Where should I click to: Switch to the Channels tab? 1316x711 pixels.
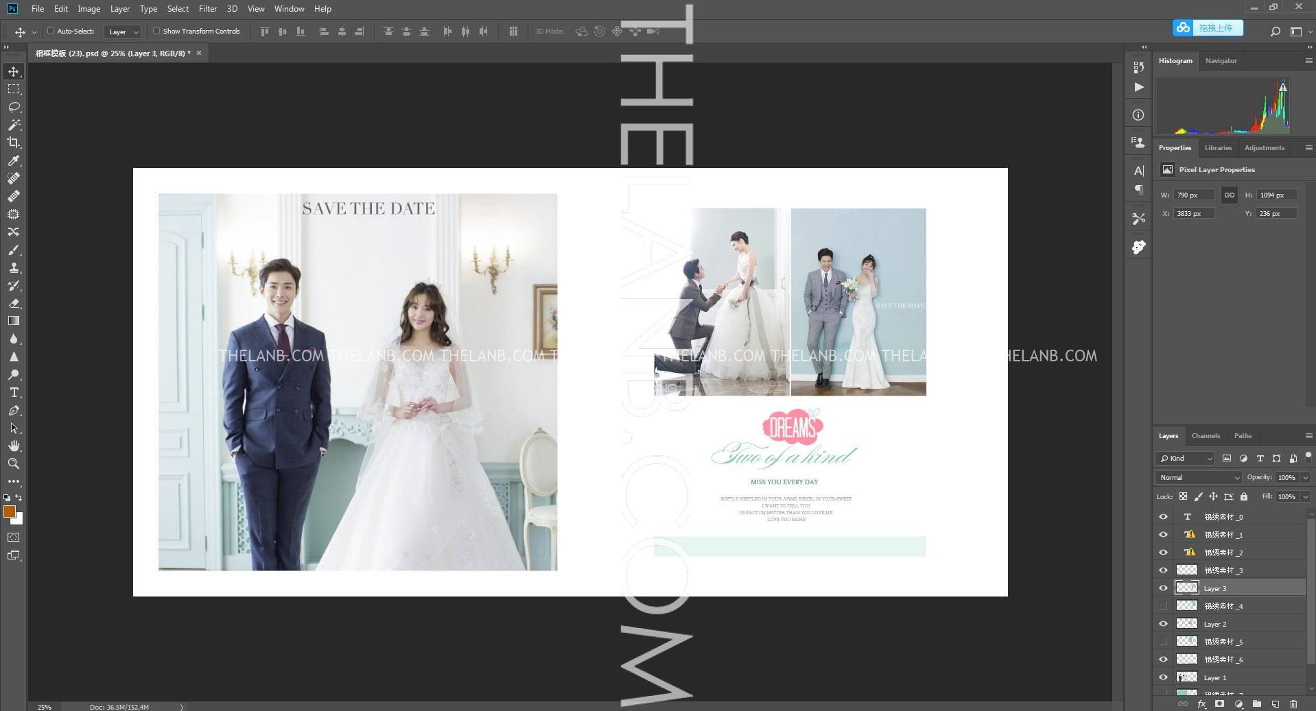(x=1206, y=436)
